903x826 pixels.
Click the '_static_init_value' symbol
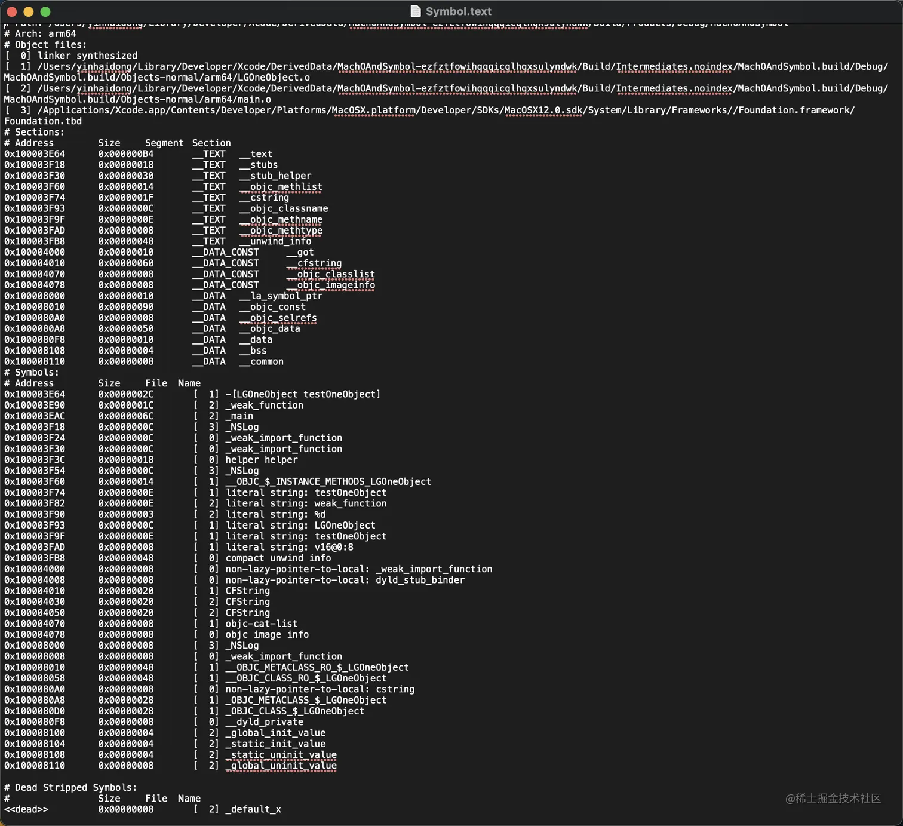point(276,744)
